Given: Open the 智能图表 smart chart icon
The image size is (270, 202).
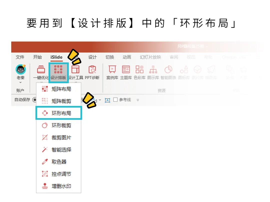Looking at the screenshot, I should [x=168, y=73].
